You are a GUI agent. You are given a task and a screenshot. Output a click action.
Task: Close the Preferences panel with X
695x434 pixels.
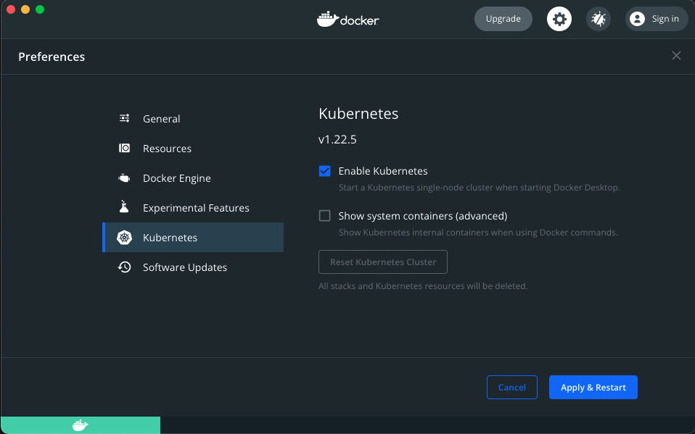(676, 55)
